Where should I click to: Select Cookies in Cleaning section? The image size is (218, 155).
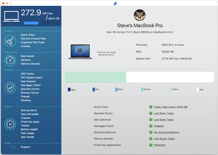[25, 46]
